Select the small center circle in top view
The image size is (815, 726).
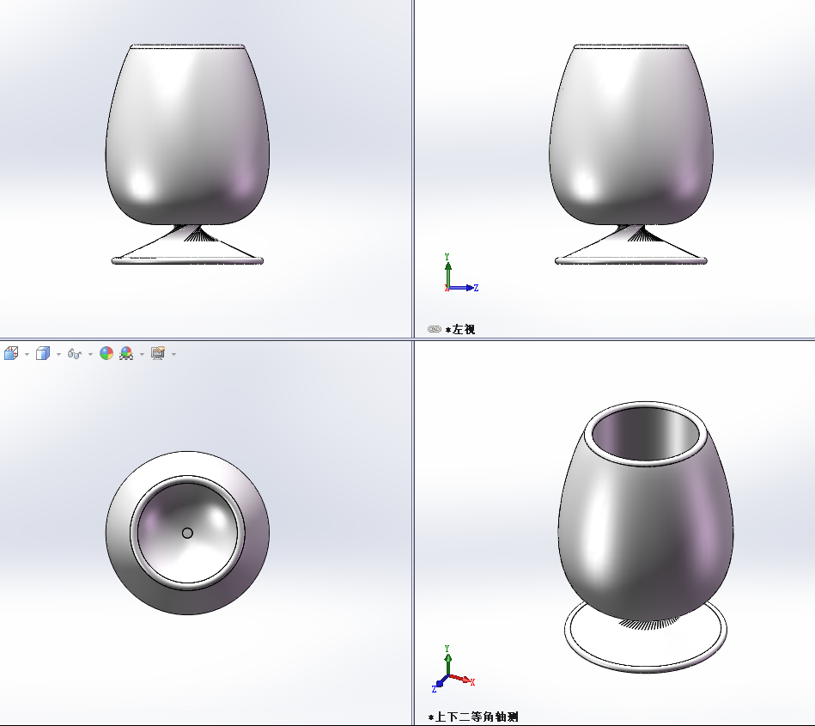point(187,533)
